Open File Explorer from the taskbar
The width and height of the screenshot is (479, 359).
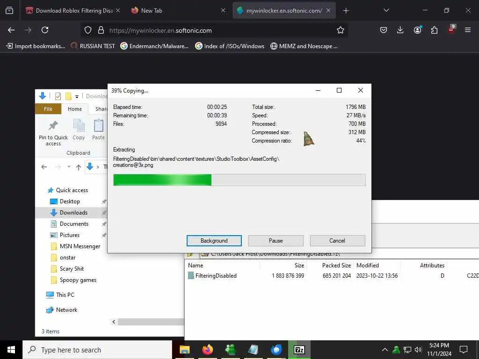click(184, 350)
